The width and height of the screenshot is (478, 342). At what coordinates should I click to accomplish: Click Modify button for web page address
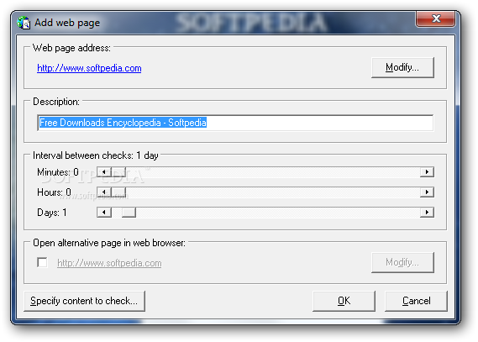point(402,67)
